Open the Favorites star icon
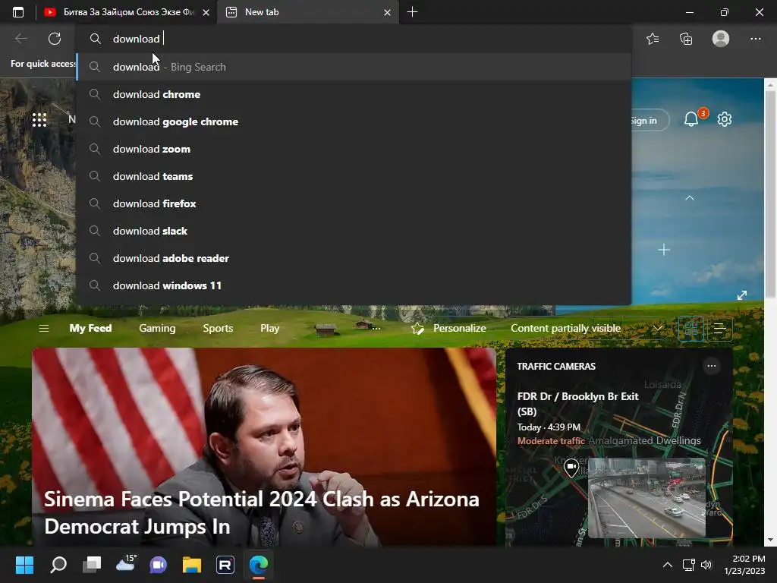The height and width of the screenshot is (583, 777). pyautogui.click(x=653, y=39)
